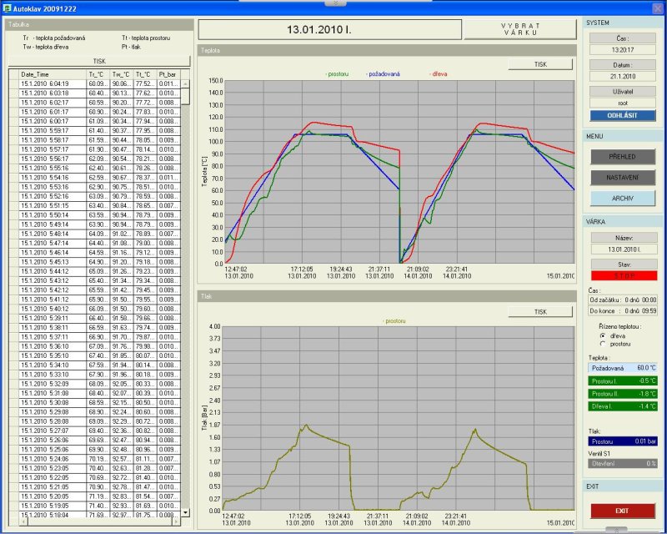Open the ARCHIV menu
This screenshot has width=667, height=534.
point(623,198)
